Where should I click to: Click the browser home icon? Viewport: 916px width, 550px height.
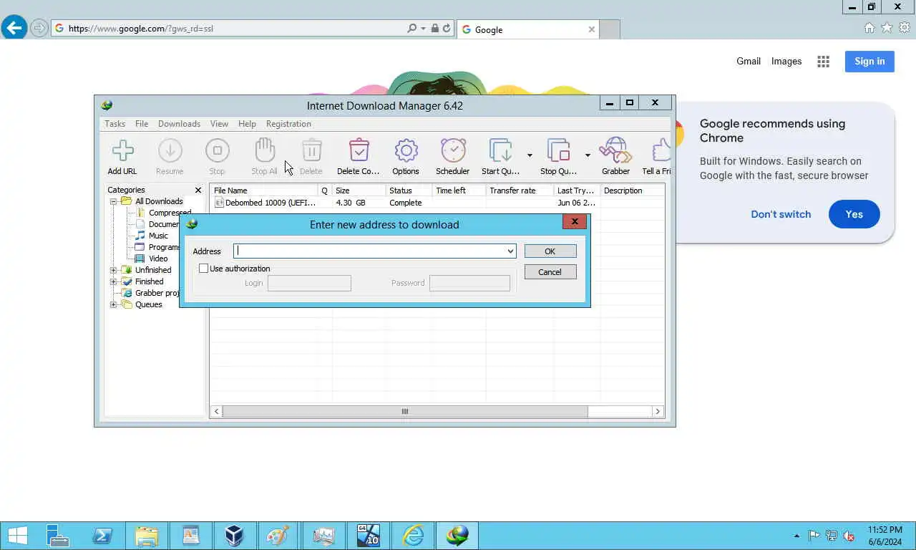[869, 28]
